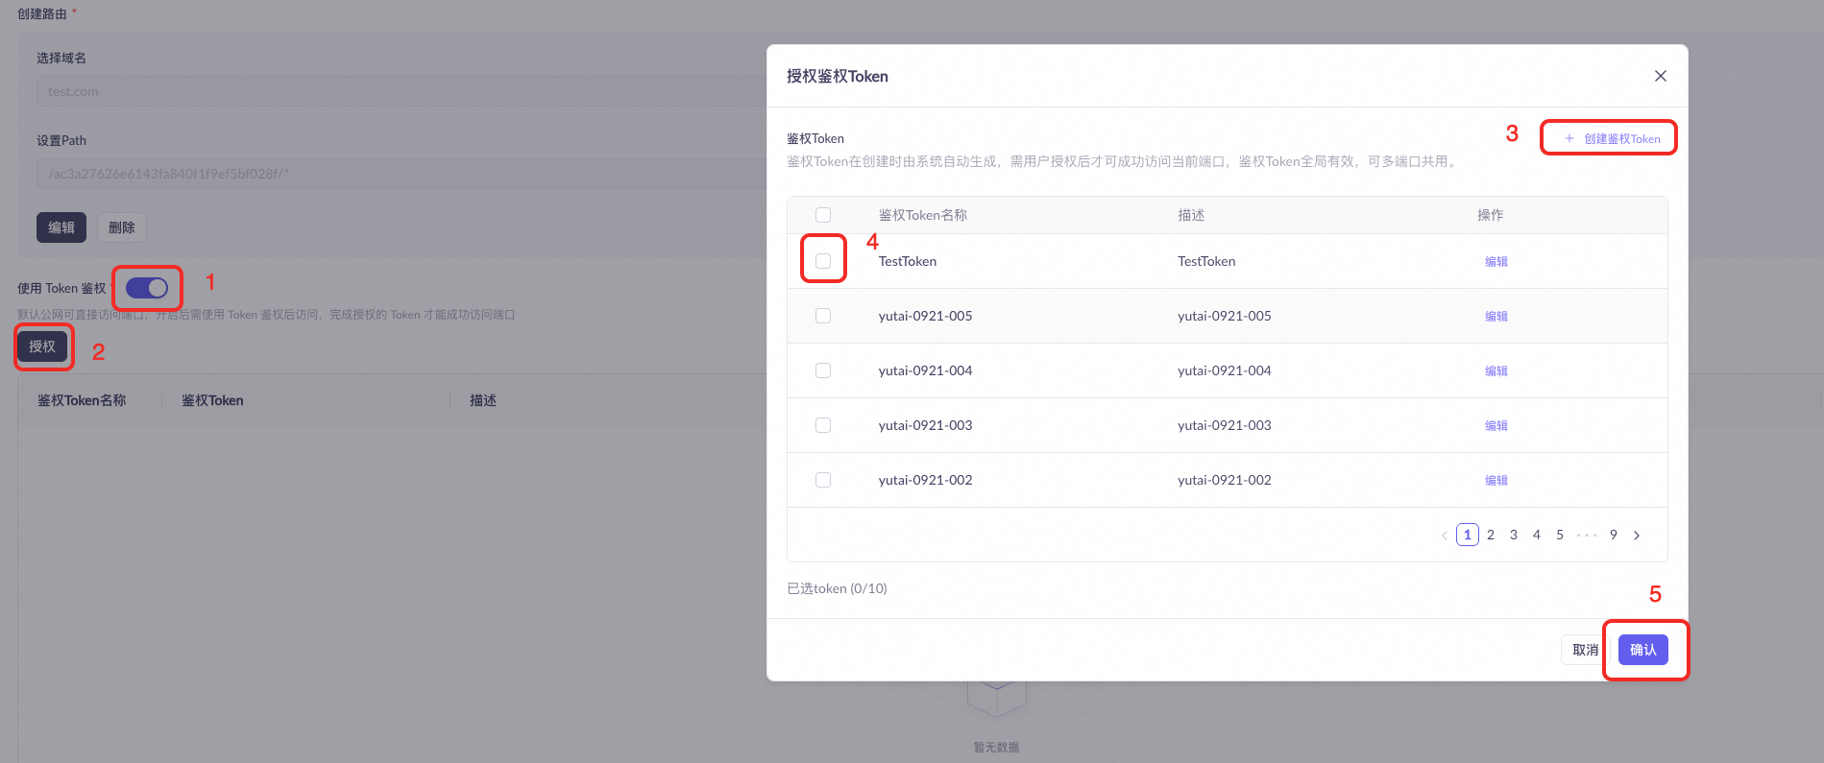This screenshot has height=763, width=1824.
Task: Select the yutai-0921-003 name cell
Action: click(925, 425)
